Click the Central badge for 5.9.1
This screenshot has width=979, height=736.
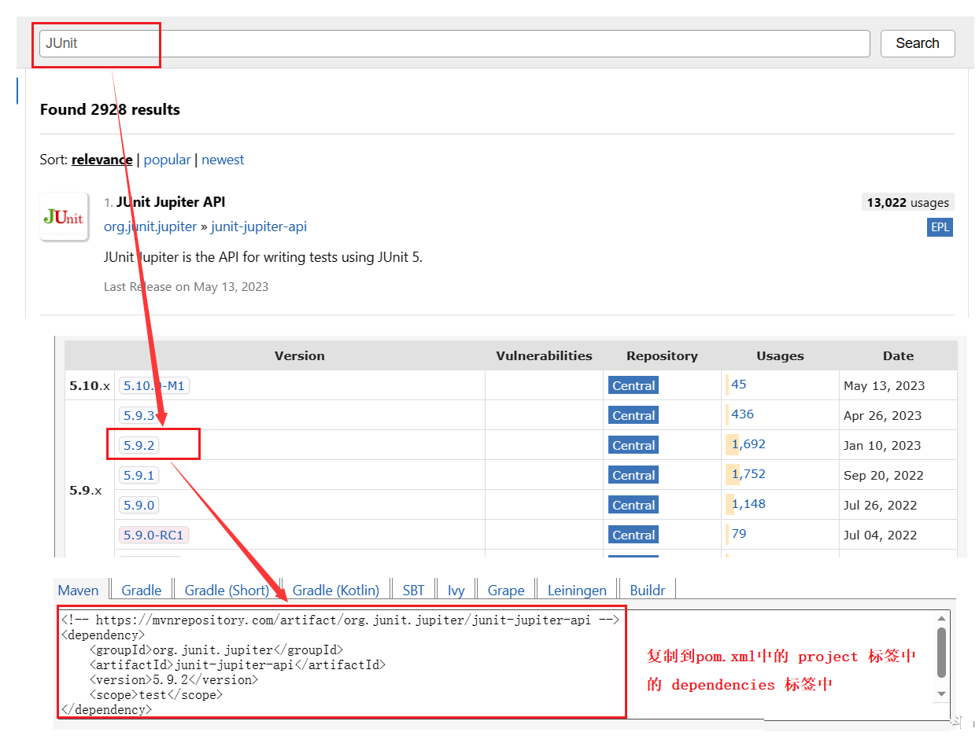[634, 475]
